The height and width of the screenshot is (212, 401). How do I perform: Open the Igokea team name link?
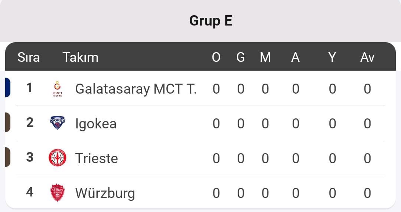(x=96, y=124)
